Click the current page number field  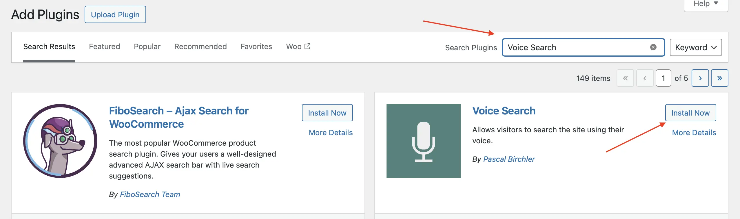[663, 78]
